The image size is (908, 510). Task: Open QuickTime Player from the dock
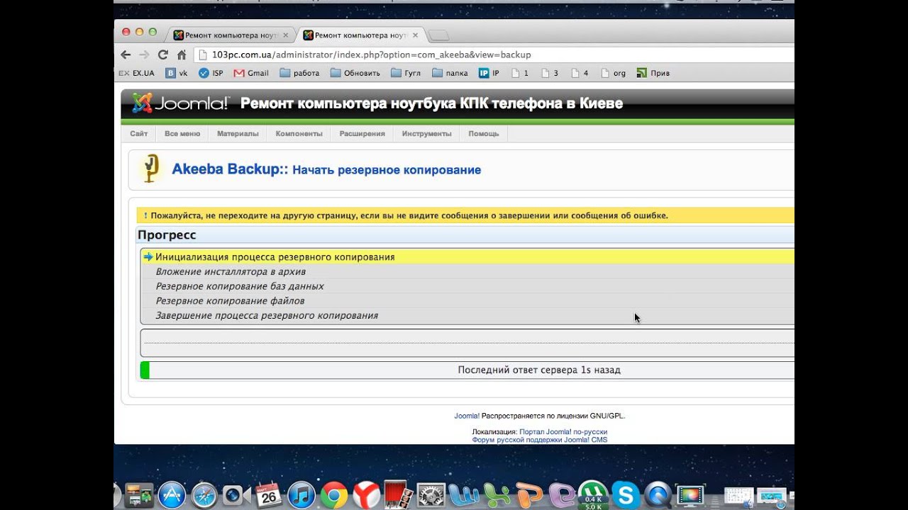pos(658,495)
